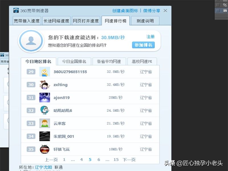This screenshot has height=171, width=228.
Task: Select the crop tool icon in background panel
Action: [x=225, y=5]
